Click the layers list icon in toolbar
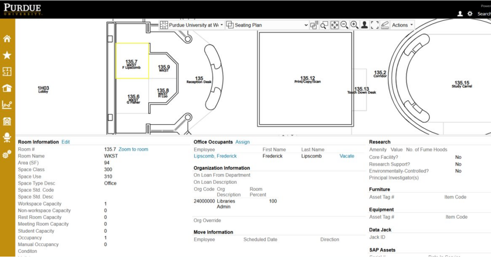This screenshot has height=260, width=491. (314, 25)
